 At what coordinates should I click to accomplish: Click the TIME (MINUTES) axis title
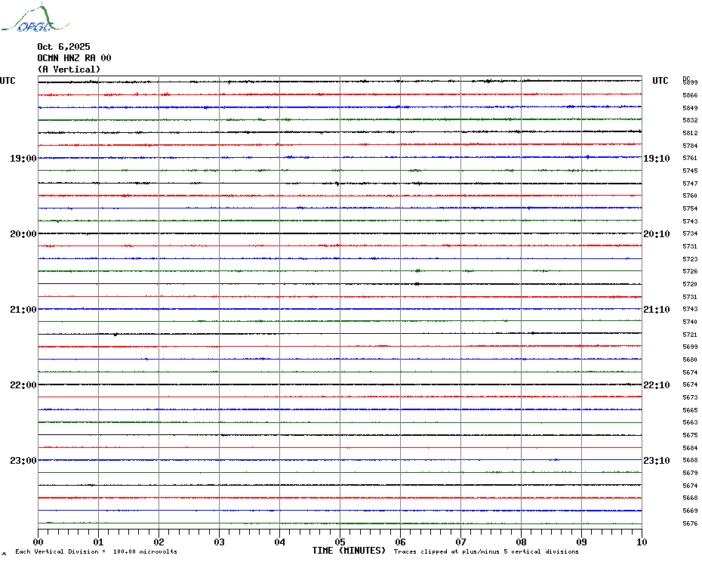pos(349,551)
